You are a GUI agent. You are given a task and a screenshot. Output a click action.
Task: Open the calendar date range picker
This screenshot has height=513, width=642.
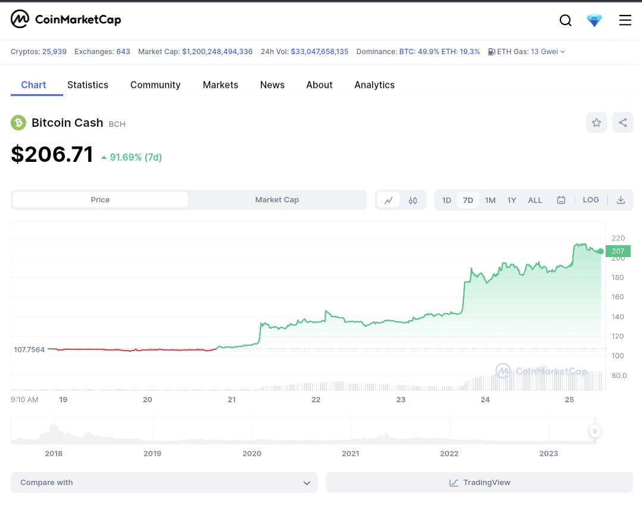tap(561, 200)
